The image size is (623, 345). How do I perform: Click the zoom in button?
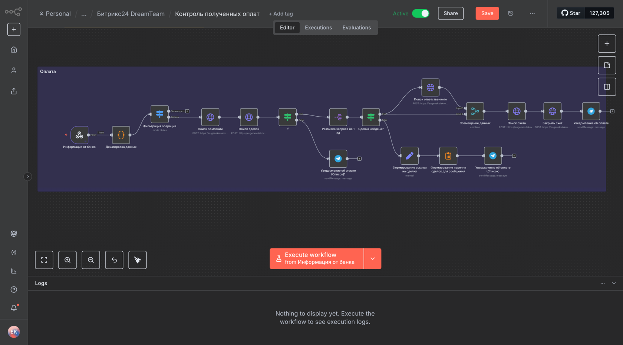(67, 260)
